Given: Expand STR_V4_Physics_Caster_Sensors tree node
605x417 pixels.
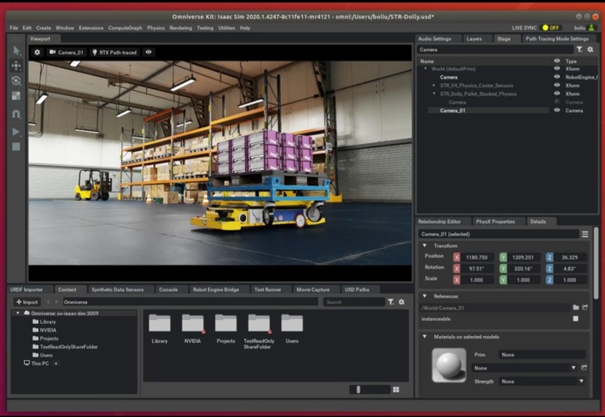Looking at the screenshot, I should click(x=434, y=85).
